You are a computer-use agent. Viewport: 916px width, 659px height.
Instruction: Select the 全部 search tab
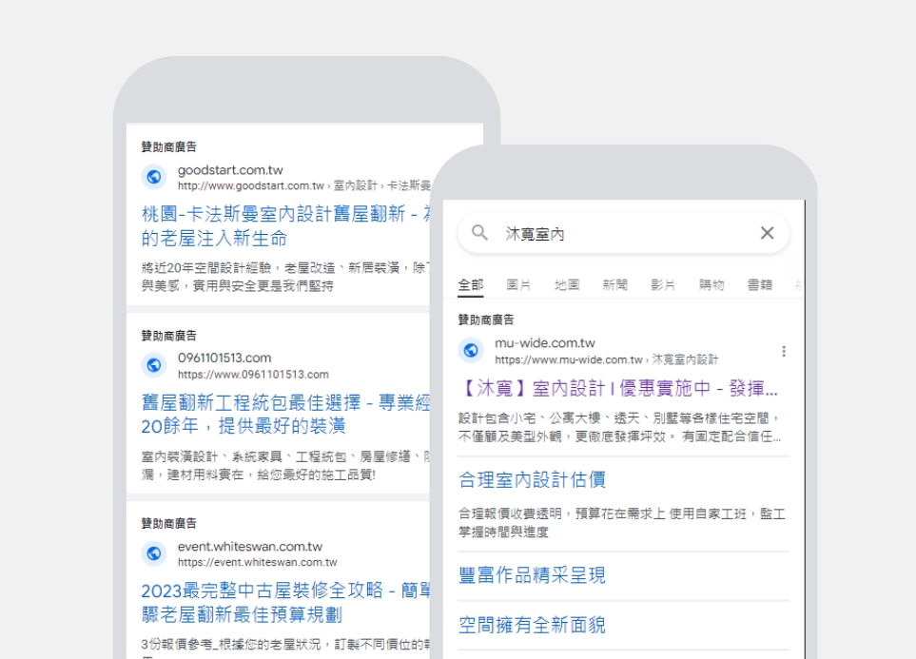pyautogui.click(x=471, y=285)
